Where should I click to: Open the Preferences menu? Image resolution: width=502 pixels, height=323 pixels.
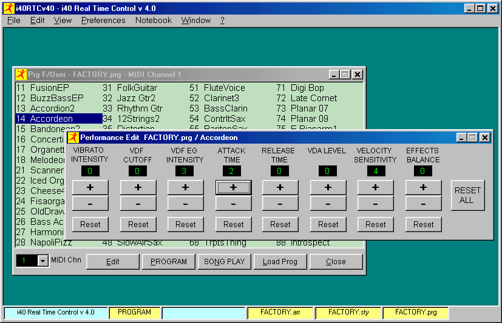[x=103, y=20]
